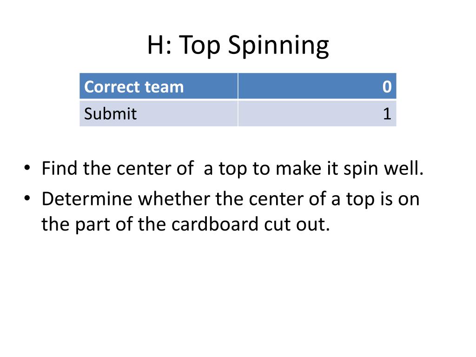Click the word team in table header
Viewport: 476px width, 357px height.
[164, 87]
